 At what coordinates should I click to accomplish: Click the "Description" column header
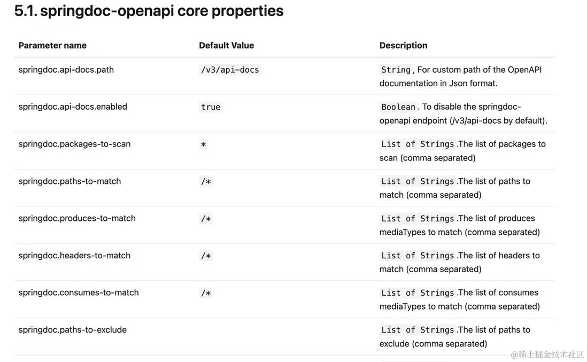coord(403,45)
